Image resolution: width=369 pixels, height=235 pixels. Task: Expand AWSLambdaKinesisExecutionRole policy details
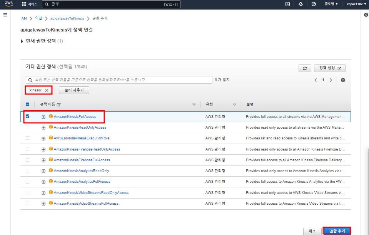(43, 139)
